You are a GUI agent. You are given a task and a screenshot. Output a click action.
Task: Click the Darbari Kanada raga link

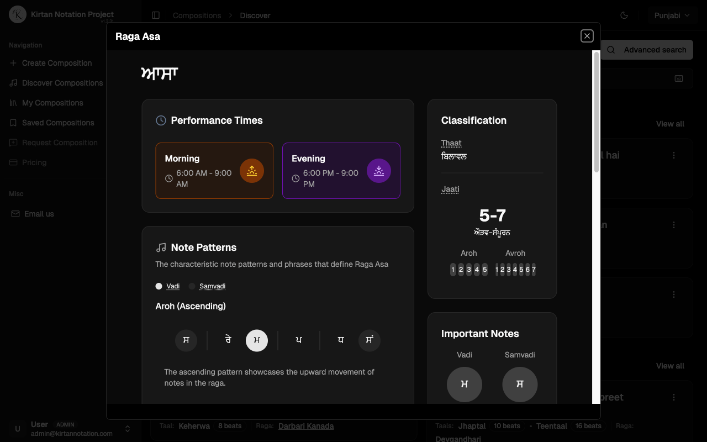(306, 426)
